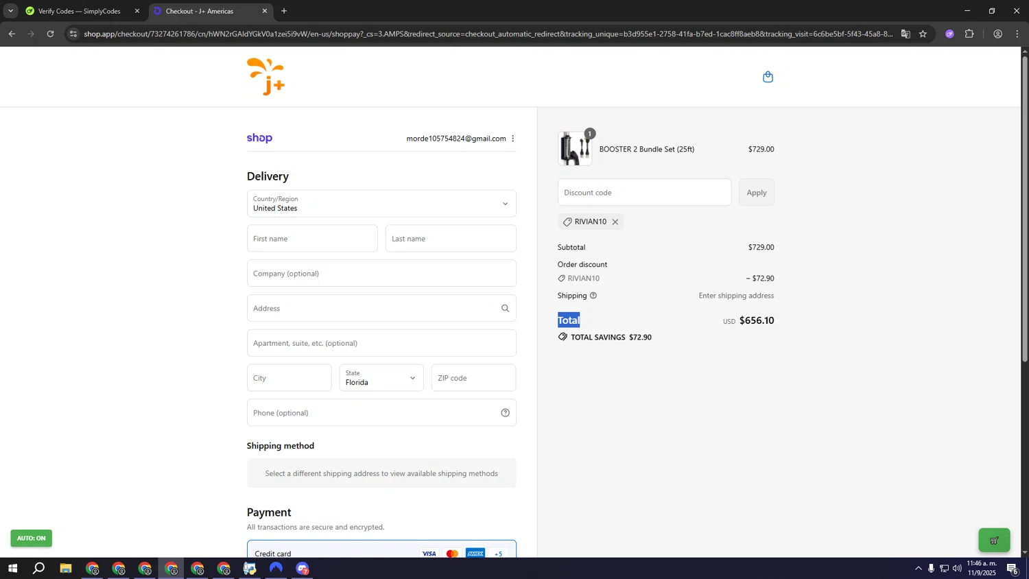The image size is (1029, 579).
Task: Show shipping info help icon
Action: click(x=593, y=296)
